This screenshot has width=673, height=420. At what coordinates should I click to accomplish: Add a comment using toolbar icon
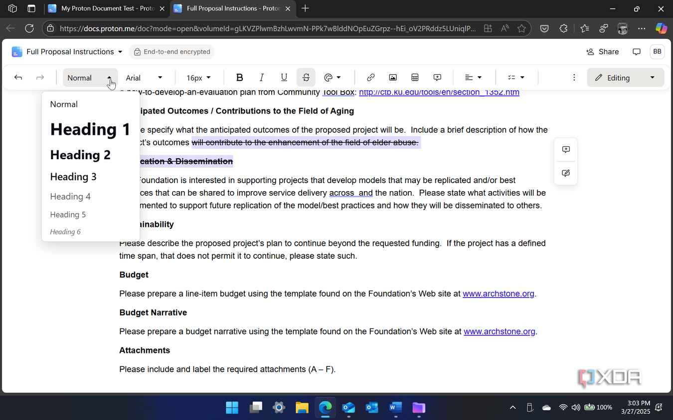tap(437, 78)
